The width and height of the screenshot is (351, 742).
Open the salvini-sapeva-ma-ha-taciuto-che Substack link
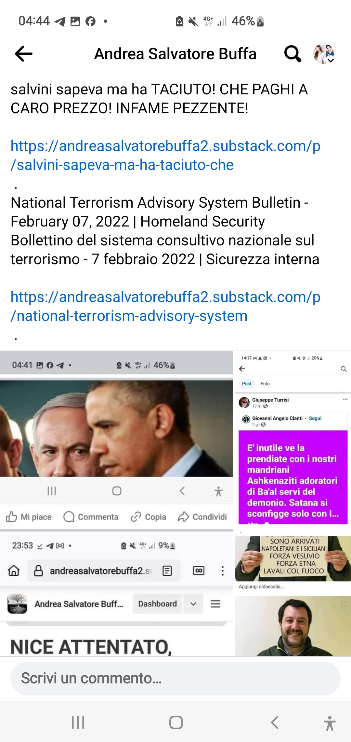point(165,155)
